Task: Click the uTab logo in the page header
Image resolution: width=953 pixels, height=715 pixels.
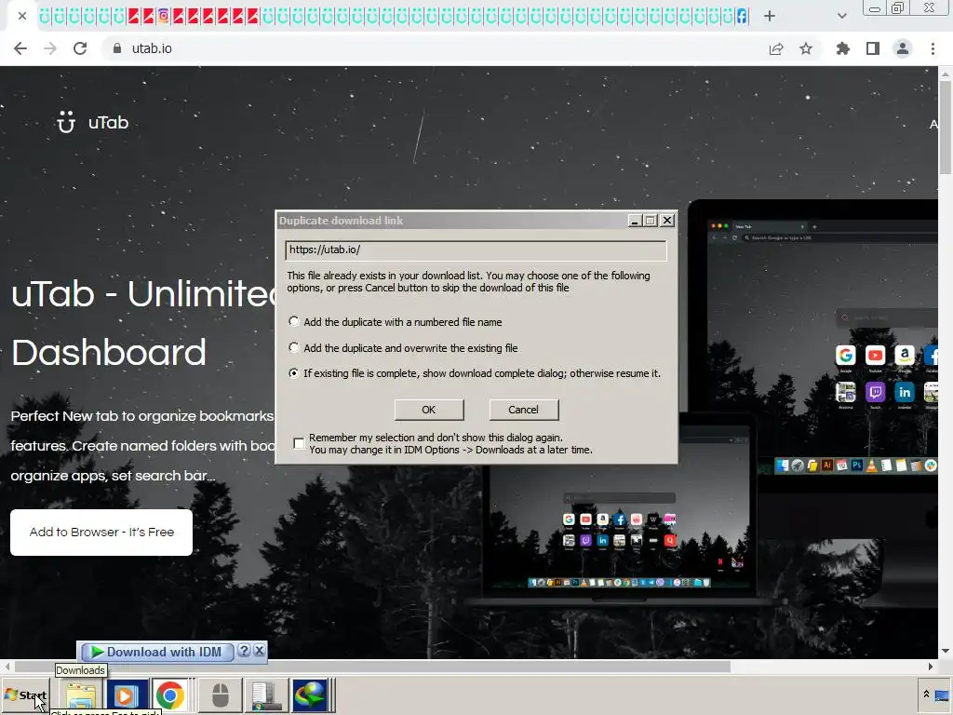Action: point(92,122)
